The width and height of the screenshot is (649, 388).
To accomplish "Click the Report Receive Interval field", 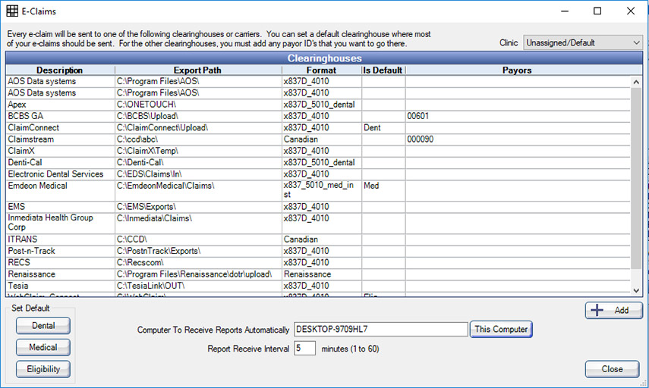I will pos(304,349).
